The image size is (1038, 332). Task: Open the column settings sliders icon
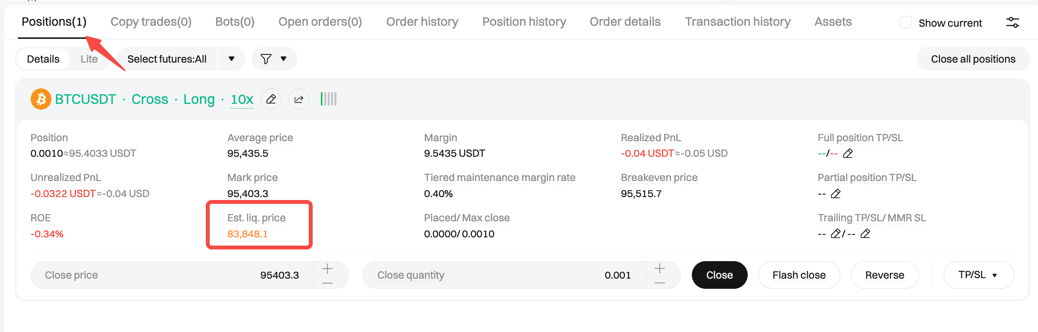click(1012, 22)
